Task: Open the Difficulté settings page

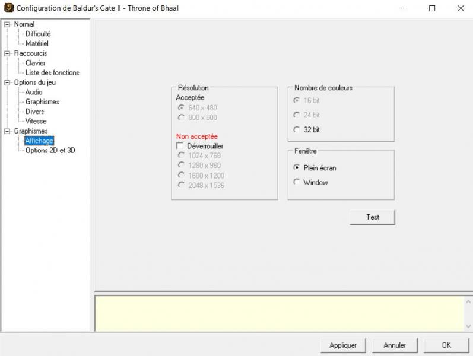Action: tap(38, 34)
